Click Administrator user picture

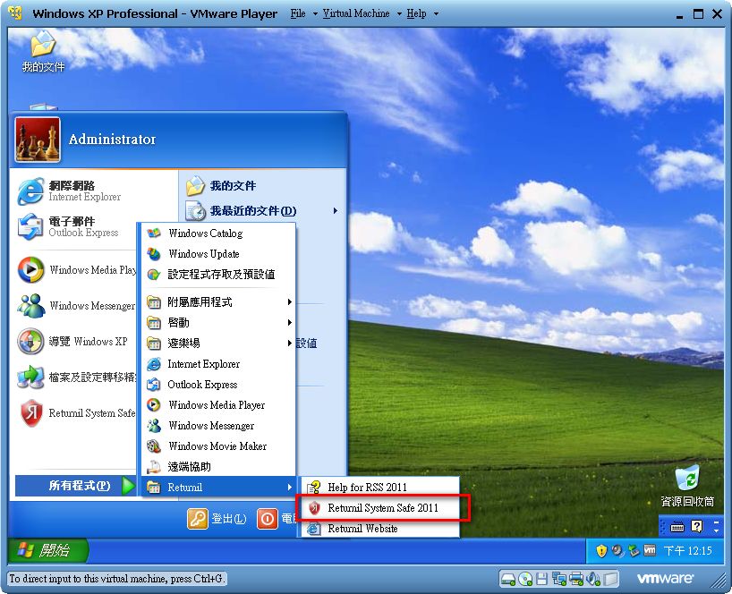(x=38, y=139)
